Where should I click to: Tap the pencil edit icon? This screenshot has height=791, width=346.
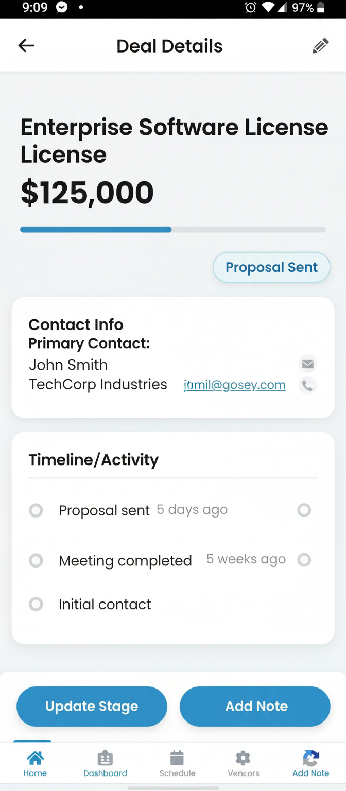click(x=320, y=46)
